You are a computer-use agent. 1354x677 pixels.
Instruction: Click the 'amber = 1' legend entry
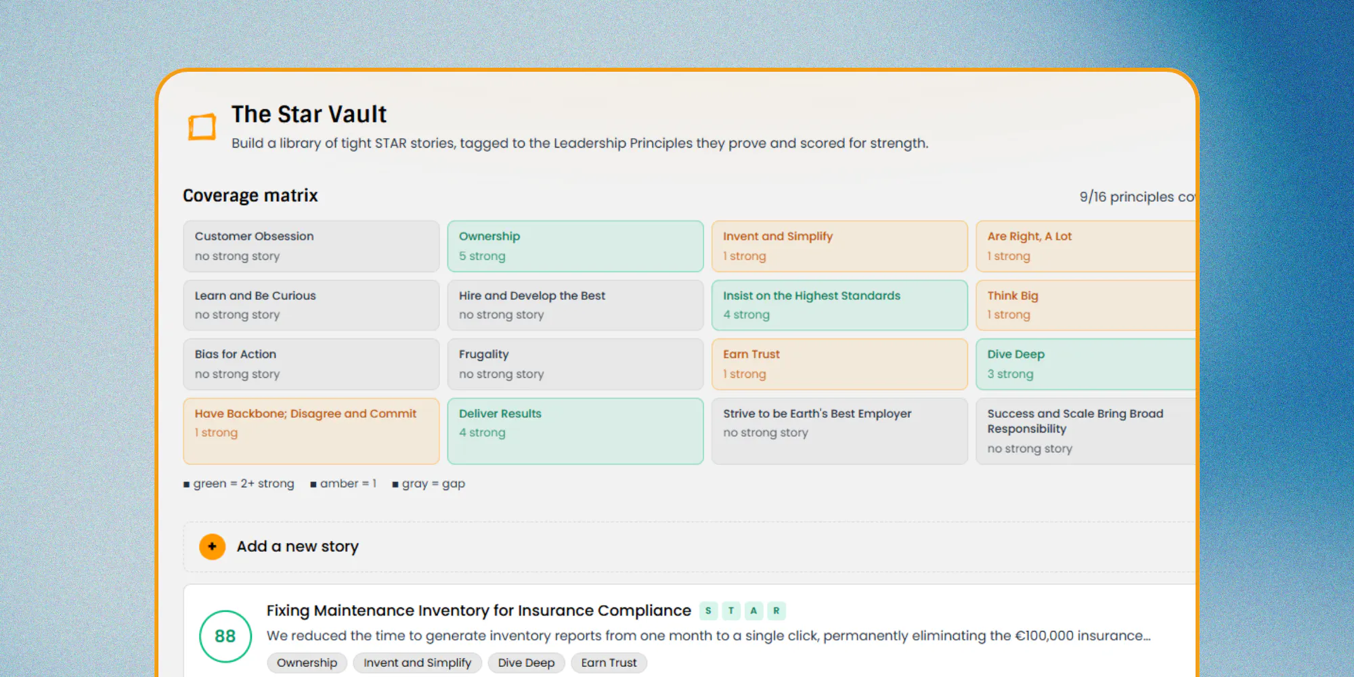(343, 483)
